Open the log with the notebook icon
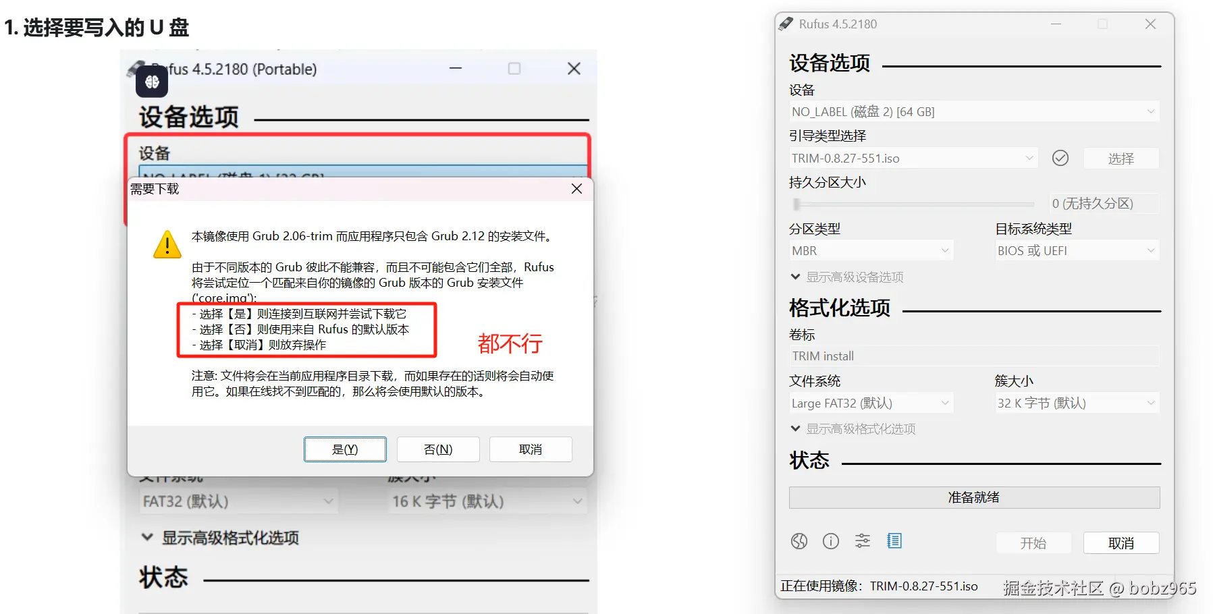Screen dimensions: 1213x614 tap(895, 540)
